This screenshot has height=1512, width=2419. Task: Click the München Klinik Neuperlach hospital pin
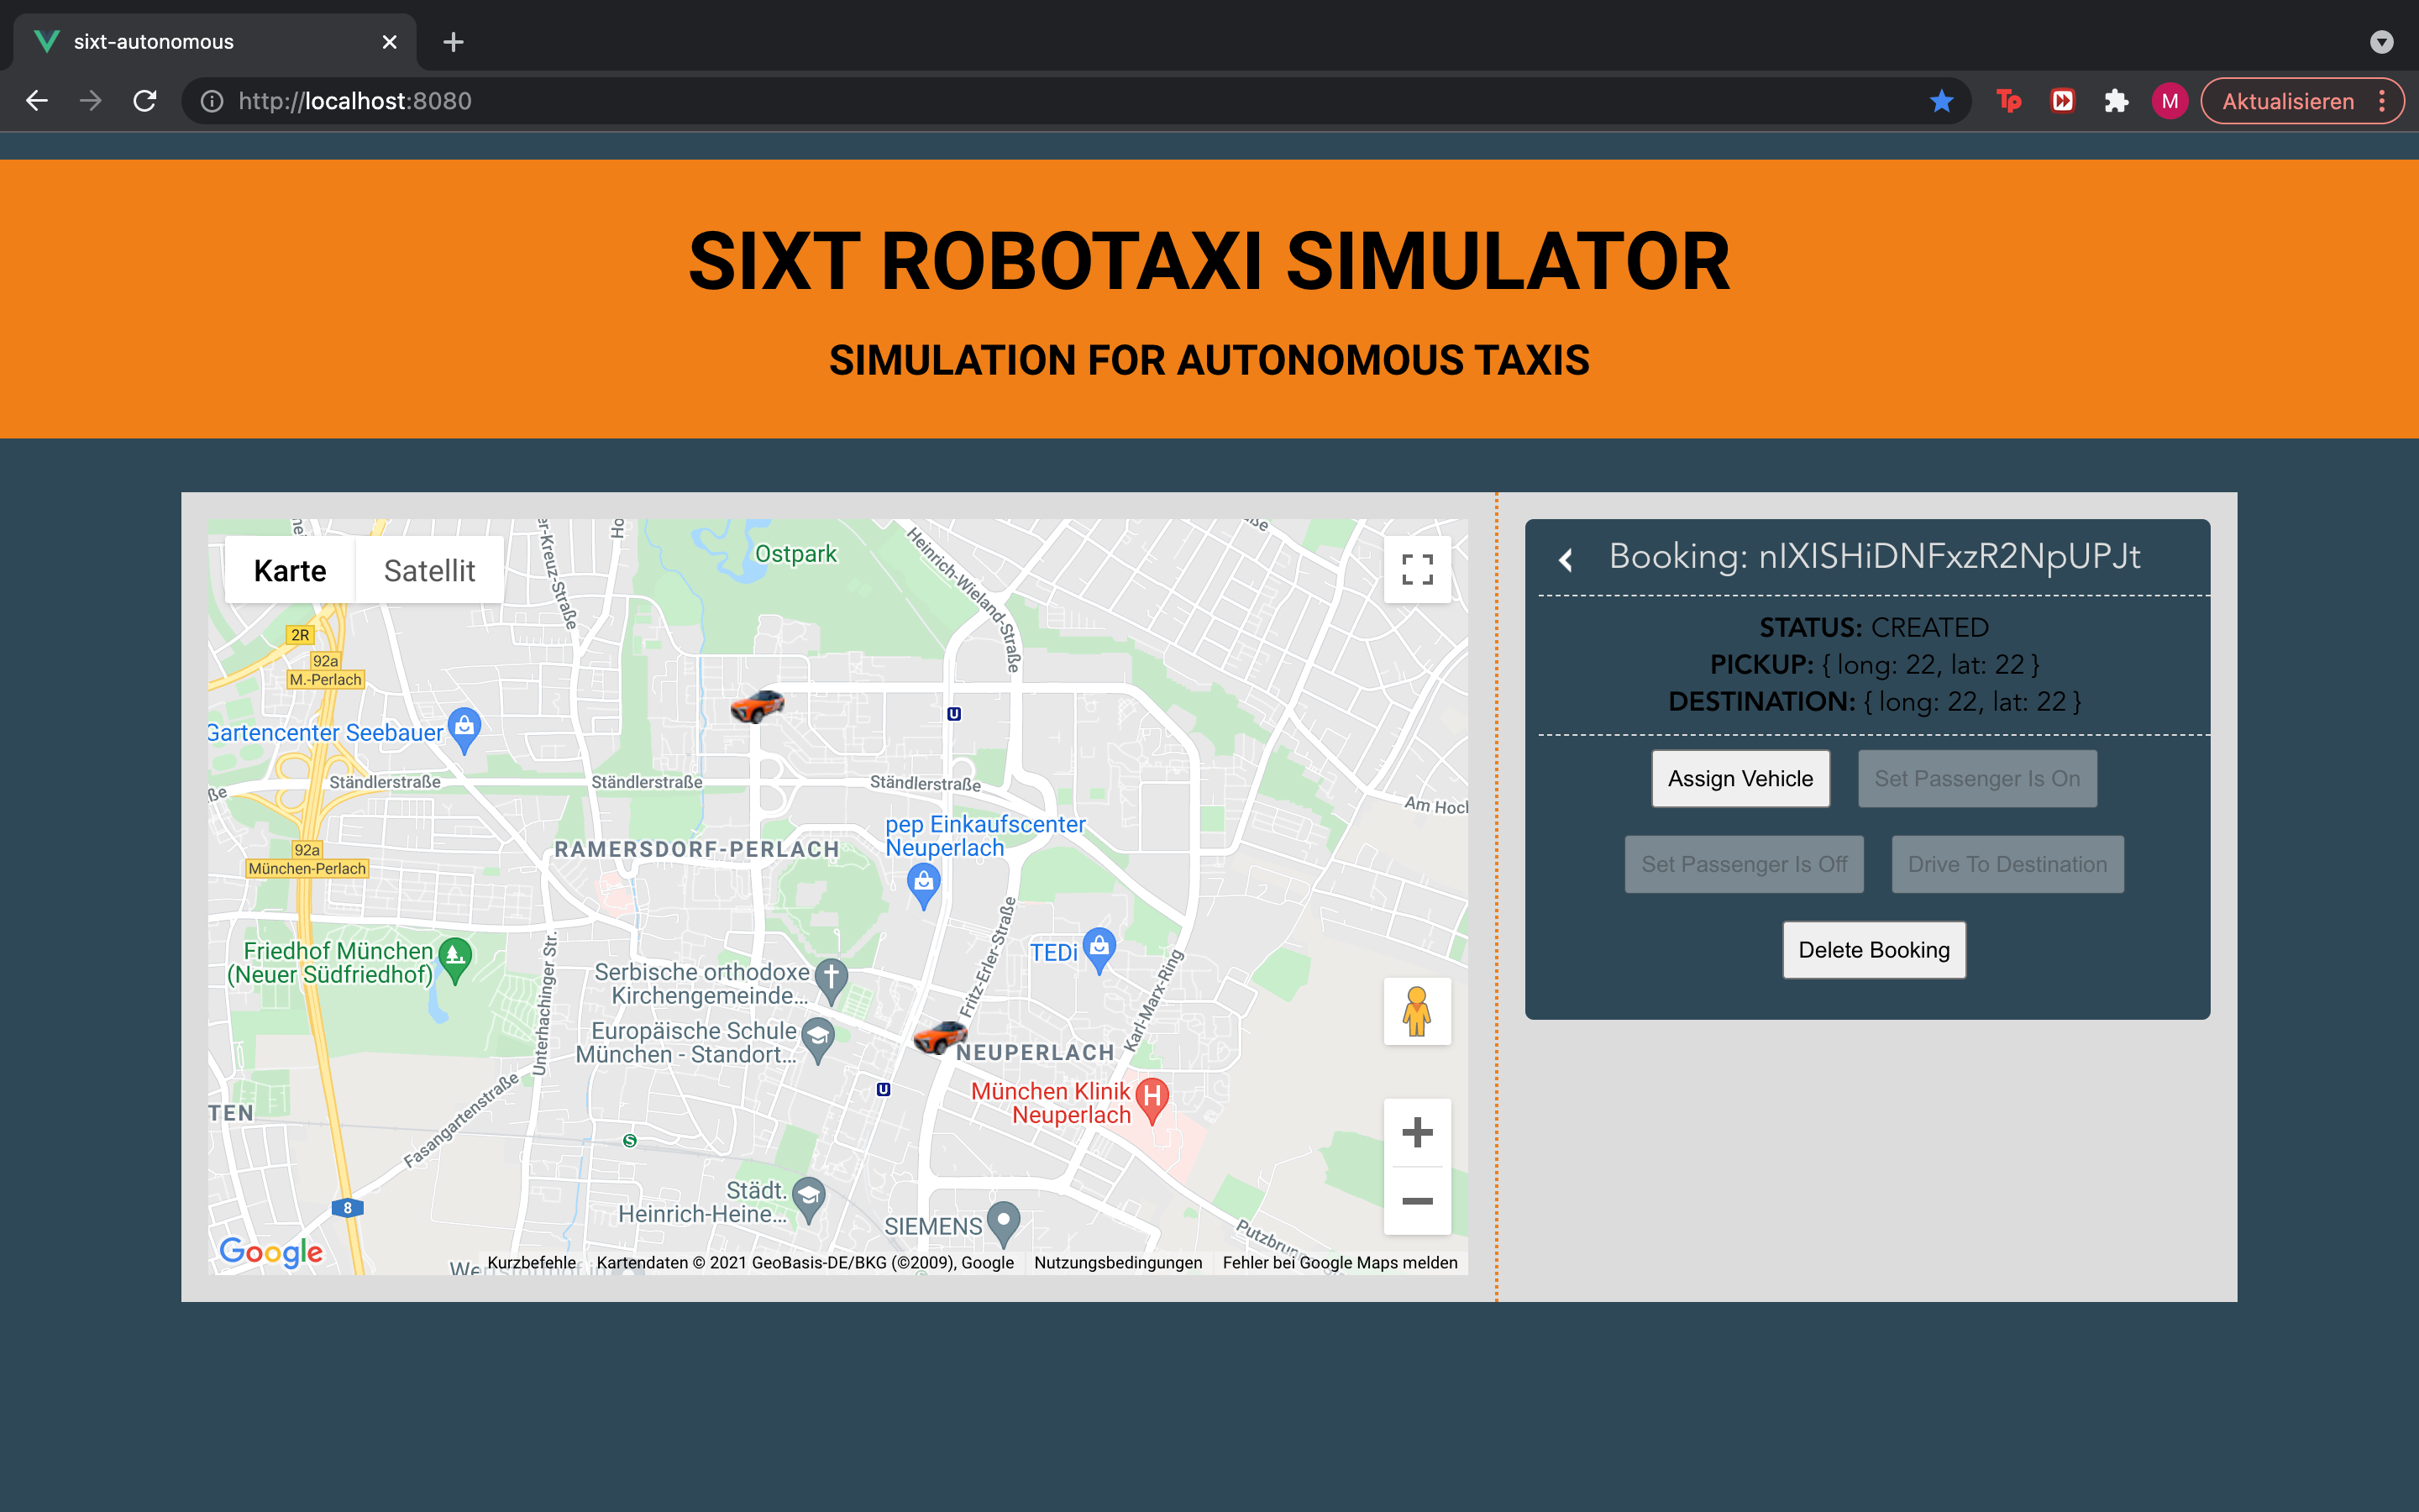[1152, 1099]
